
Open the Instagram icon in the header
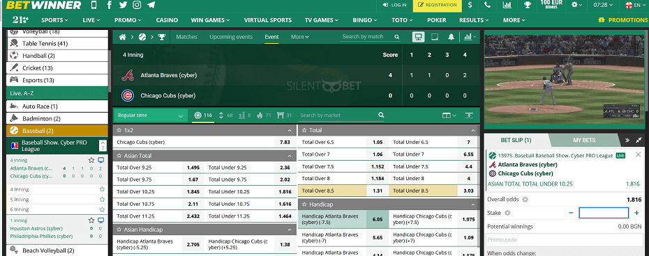tap(137, 5)
